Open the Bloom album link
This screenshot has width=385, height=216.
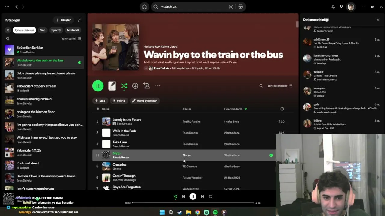(x=186, y=155)
